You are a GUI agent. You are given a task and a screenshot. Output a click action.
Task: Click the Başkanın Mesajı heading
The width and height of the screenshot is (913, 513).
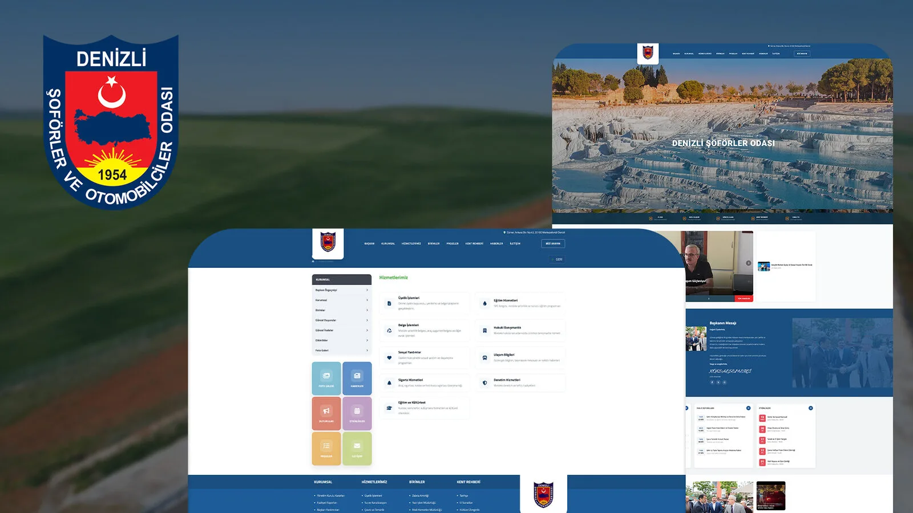pos(723,323)
